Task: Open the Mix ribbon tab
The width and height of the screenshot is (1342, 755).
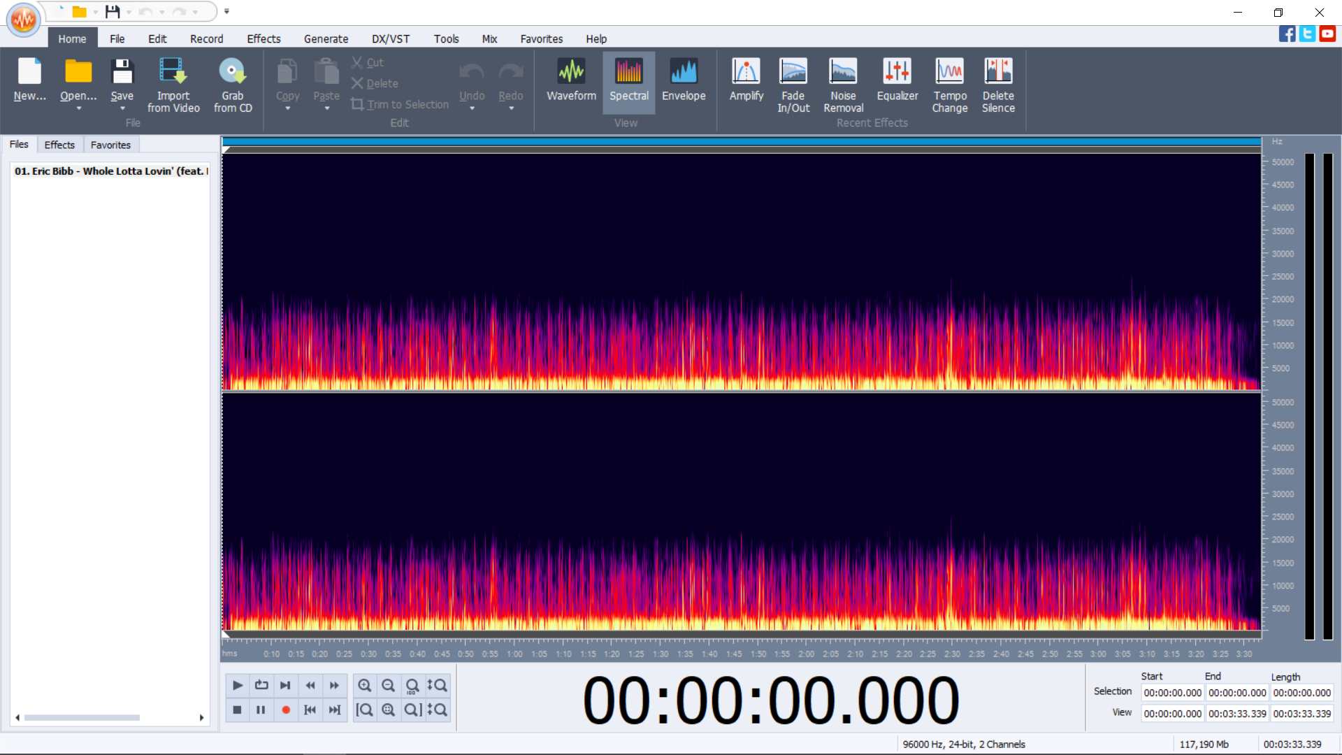Action: [x=489, y=39]
